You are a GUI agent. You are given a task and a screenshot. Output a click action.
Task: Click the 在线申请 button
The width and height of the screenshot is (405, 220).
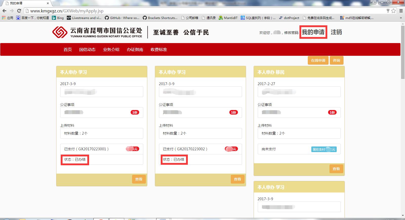pyautogui.click(x=318, y=60)
